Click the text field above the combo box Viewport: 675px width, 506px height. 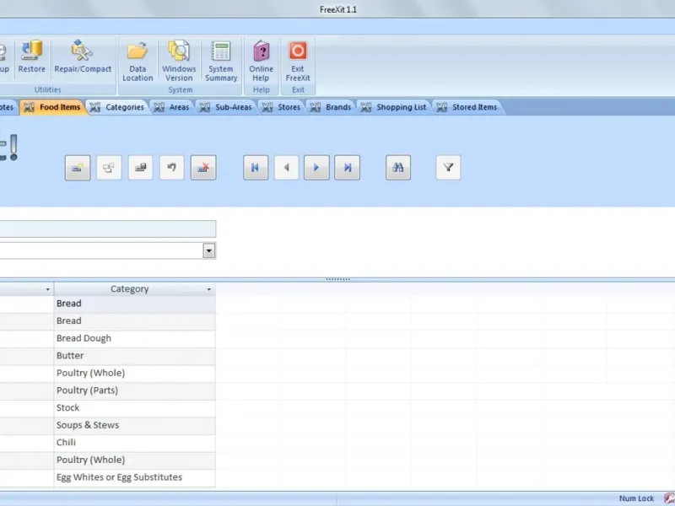coord(108,229)
